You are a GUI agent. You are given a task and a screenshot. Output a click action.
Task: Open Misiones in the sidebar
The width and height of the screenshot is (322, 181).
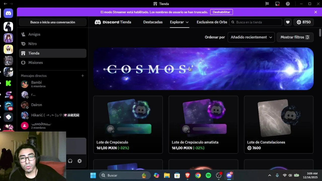[53, 63]
